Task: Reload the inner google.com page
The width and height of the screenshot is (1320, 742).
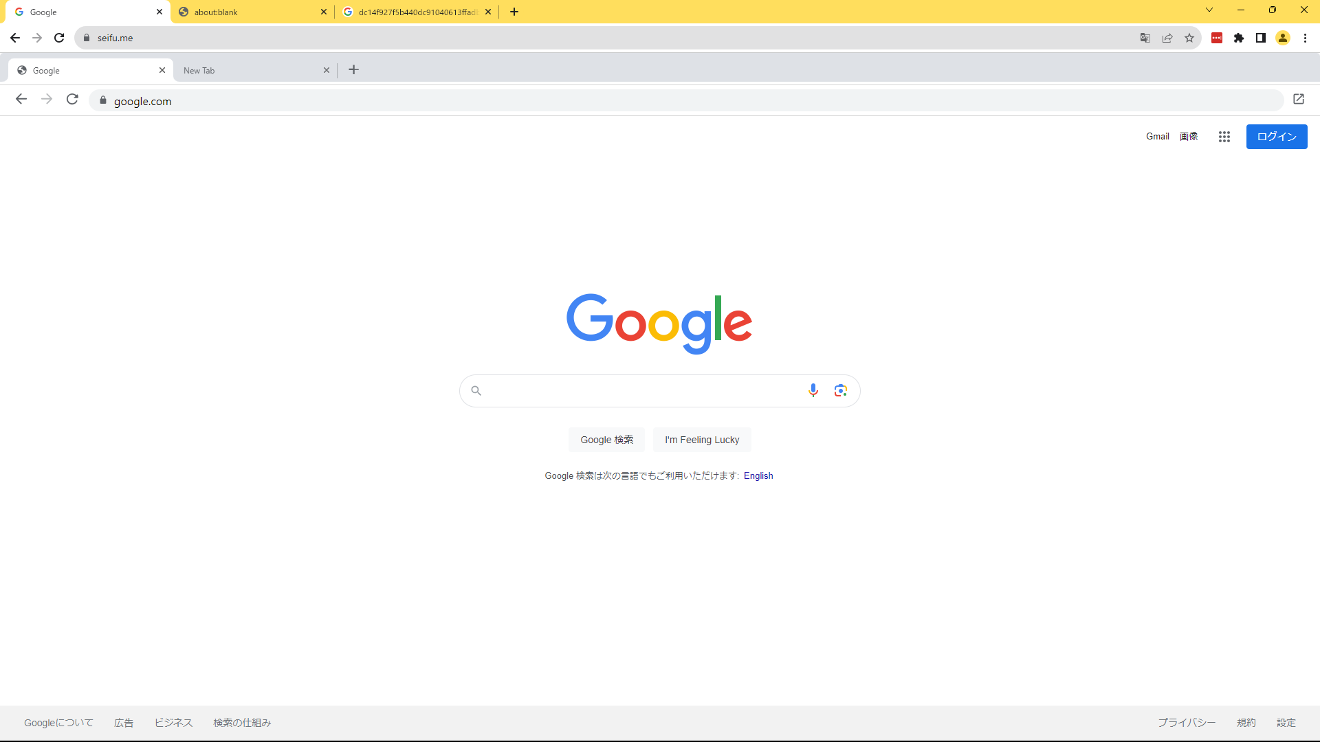Action: click(x=72, y=99)
